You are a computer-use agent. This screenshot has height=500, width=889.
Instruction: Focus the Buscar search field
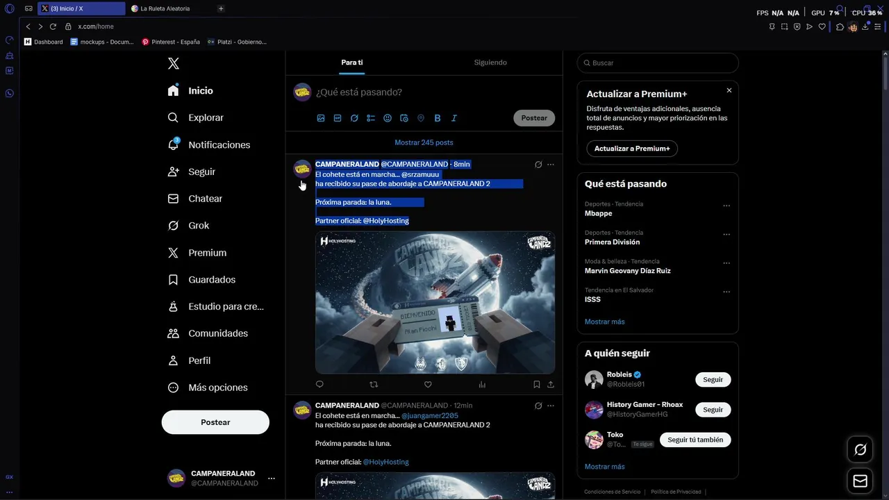[658, 62]
